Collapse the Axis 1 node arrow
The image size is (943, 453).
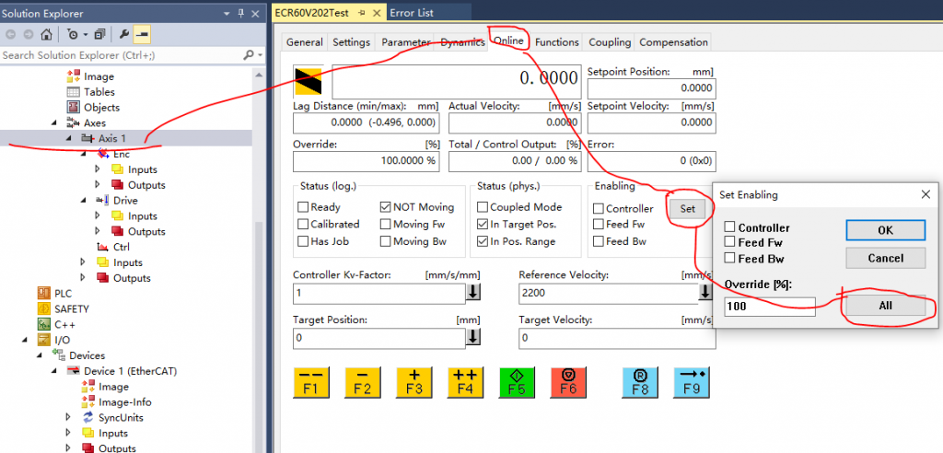click(69, 138)
